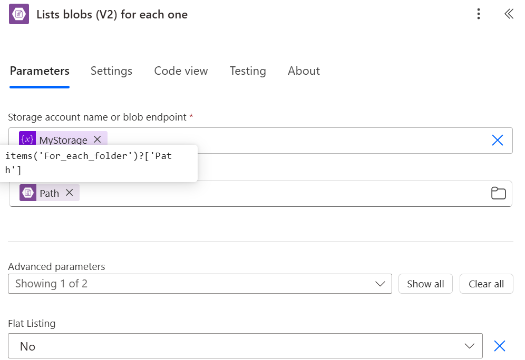Open the Code view tab
The width and height of the screenshot is (525, 360).
(181, 71)
